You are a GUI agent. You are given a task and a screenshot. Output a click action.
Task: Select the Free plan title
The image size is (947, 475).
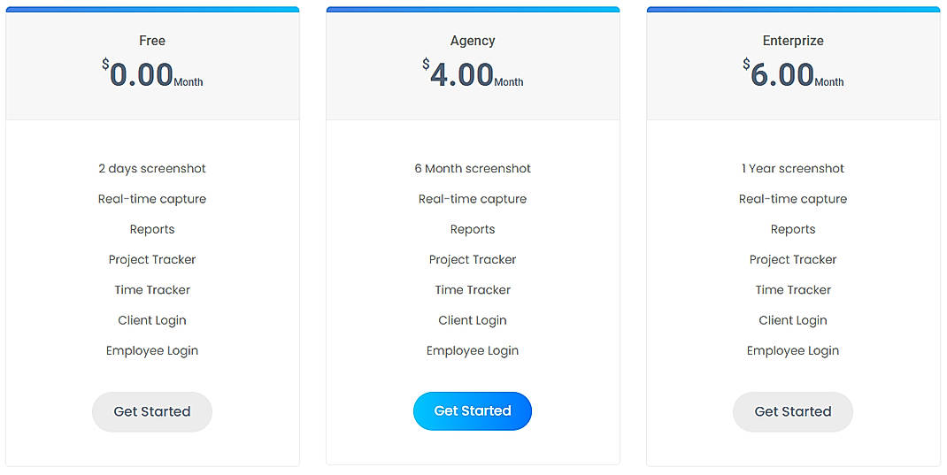coord(152,41)
